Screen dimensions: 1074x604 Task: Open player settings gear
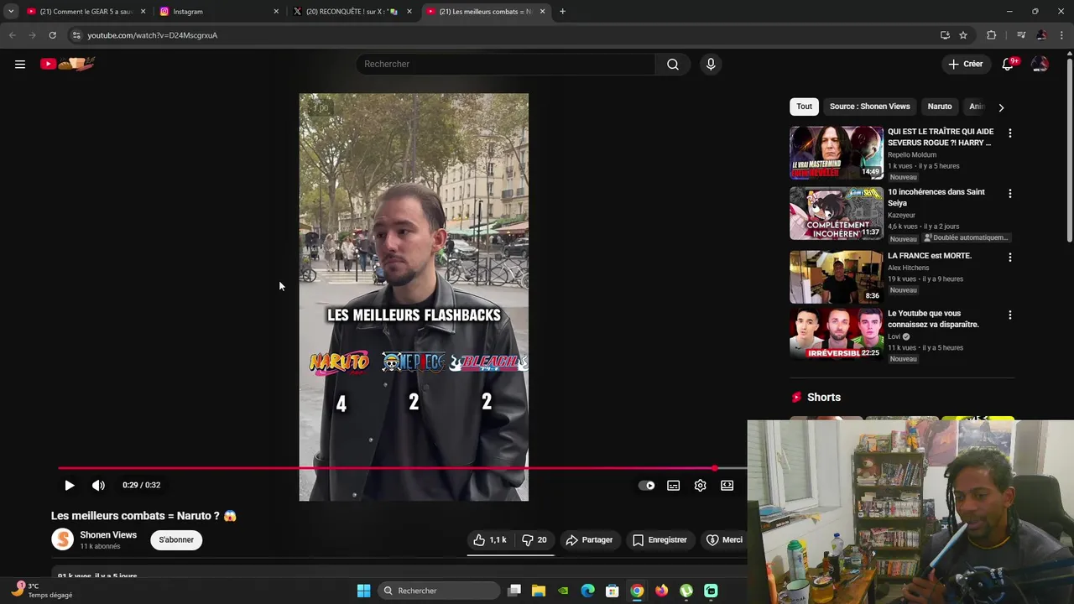(x=700, y=485)
